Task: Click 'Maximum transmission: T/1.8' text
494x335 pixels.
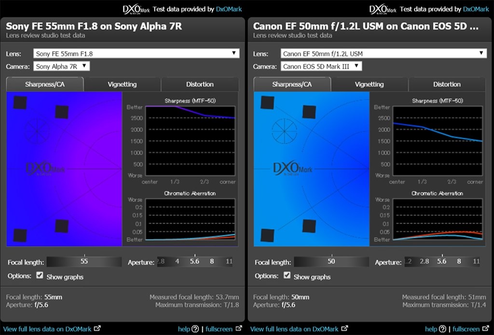Action: point(197,305)
